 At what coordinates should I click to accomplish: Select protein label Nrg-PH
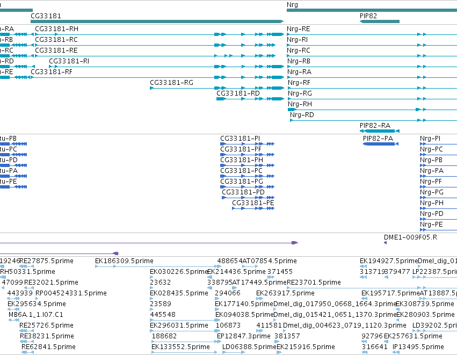432,203
